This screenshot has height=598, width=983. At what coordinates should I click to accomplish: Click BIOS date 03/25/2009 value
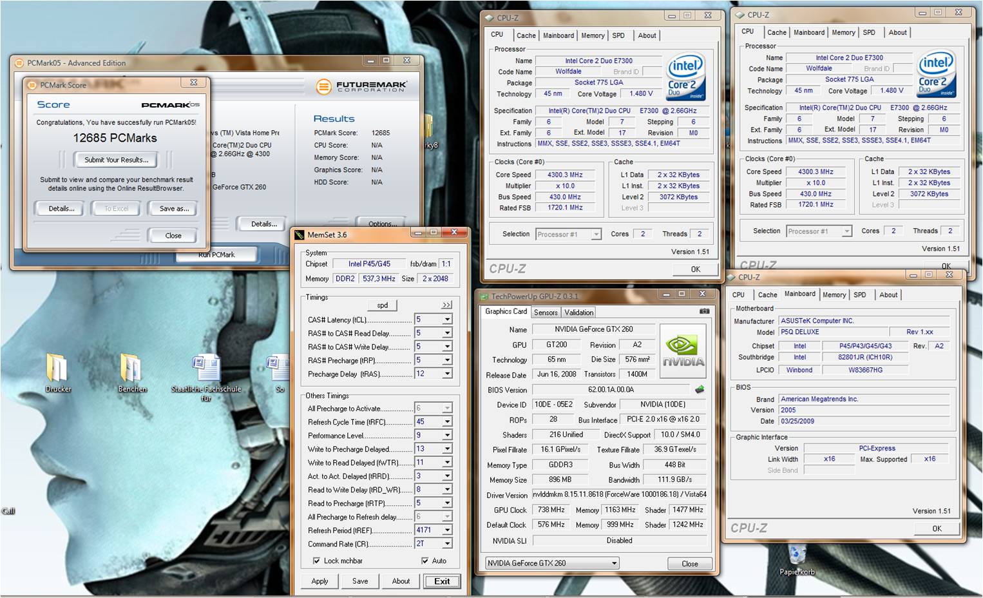point(864,421)
